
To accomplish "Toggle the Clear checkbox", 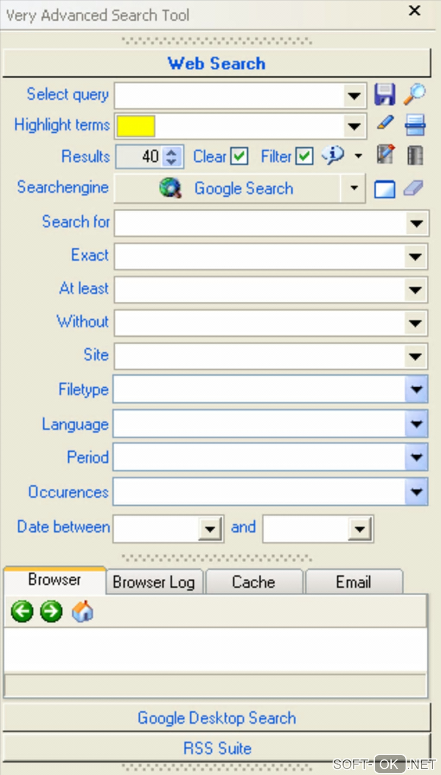I will [239, 156].
